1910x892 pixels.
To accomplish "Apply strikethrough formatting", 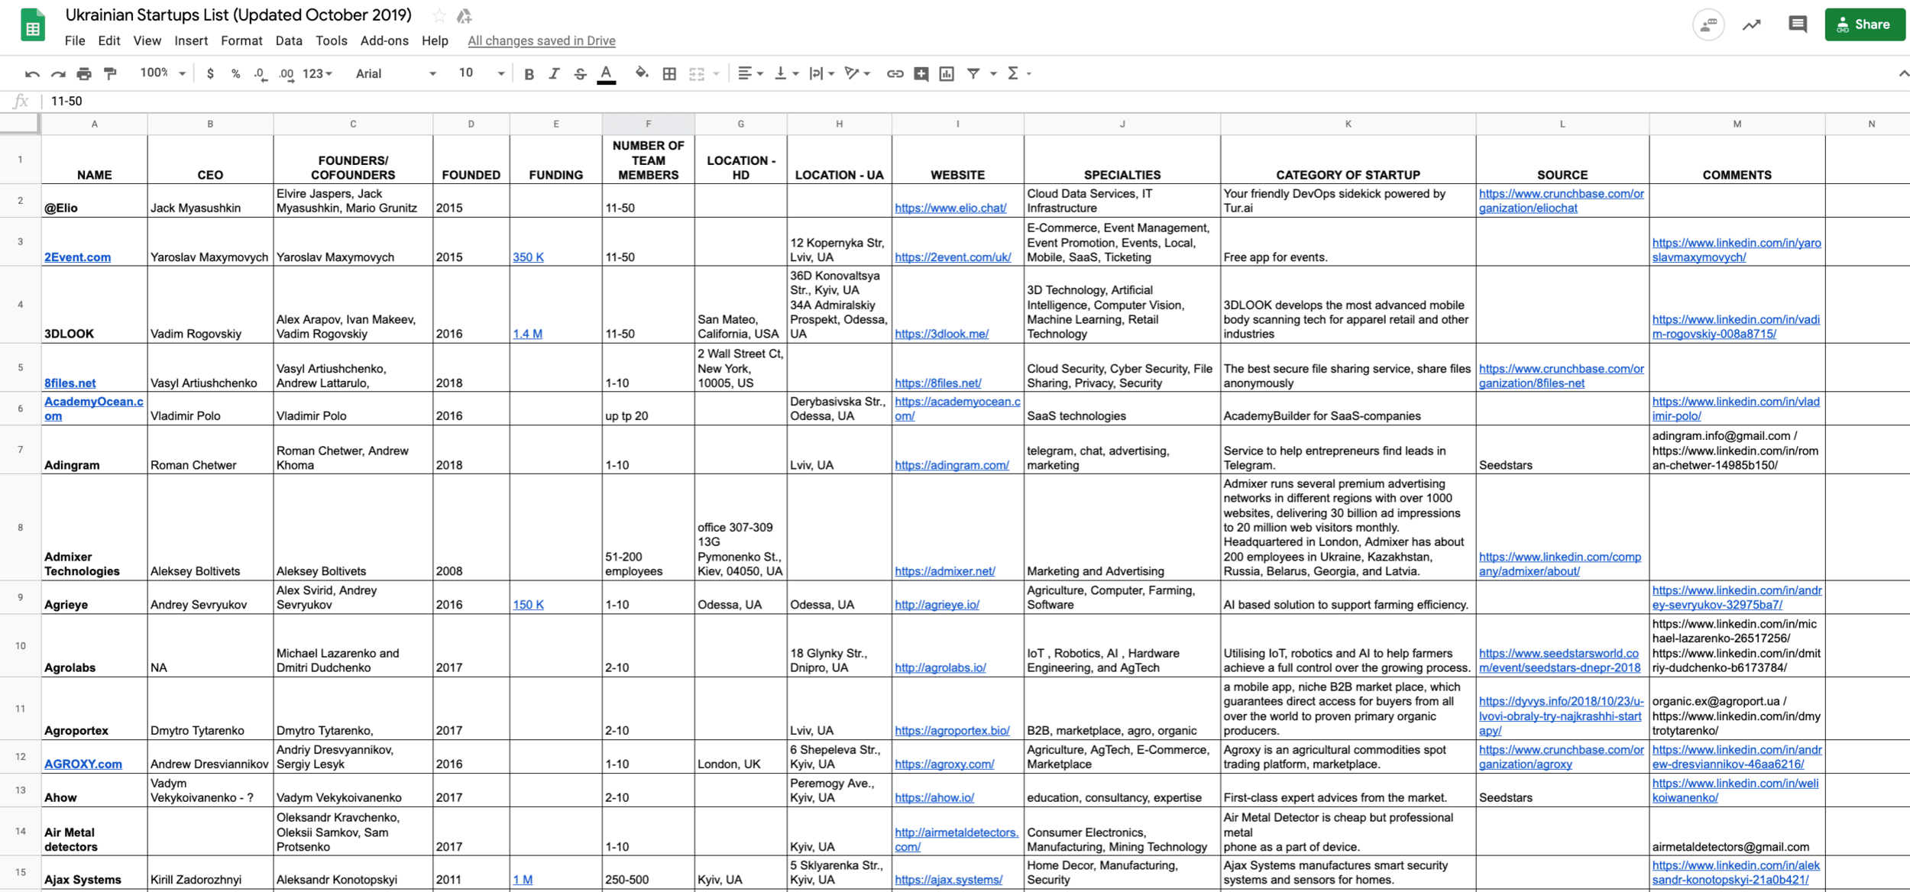I will tap(580, 73).
